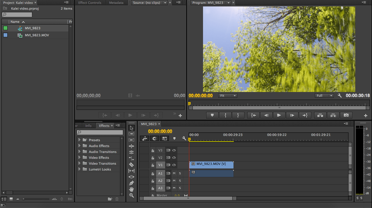Open the Full playback resolution dropdown
372x208 pixels.
pyautogui.click(x=324, y=95)
